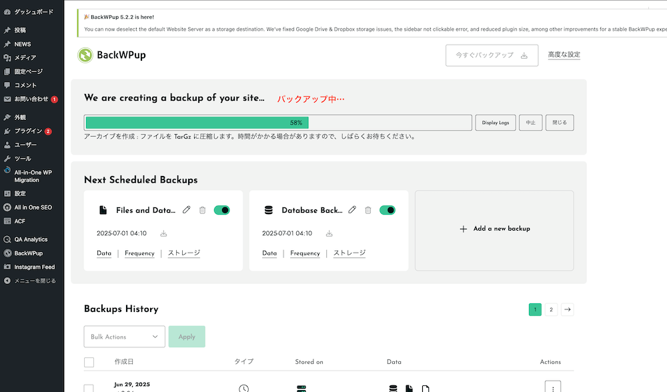Click the download icon in backup-now button
Screen dimensions: 667x392
click(524, 56)
